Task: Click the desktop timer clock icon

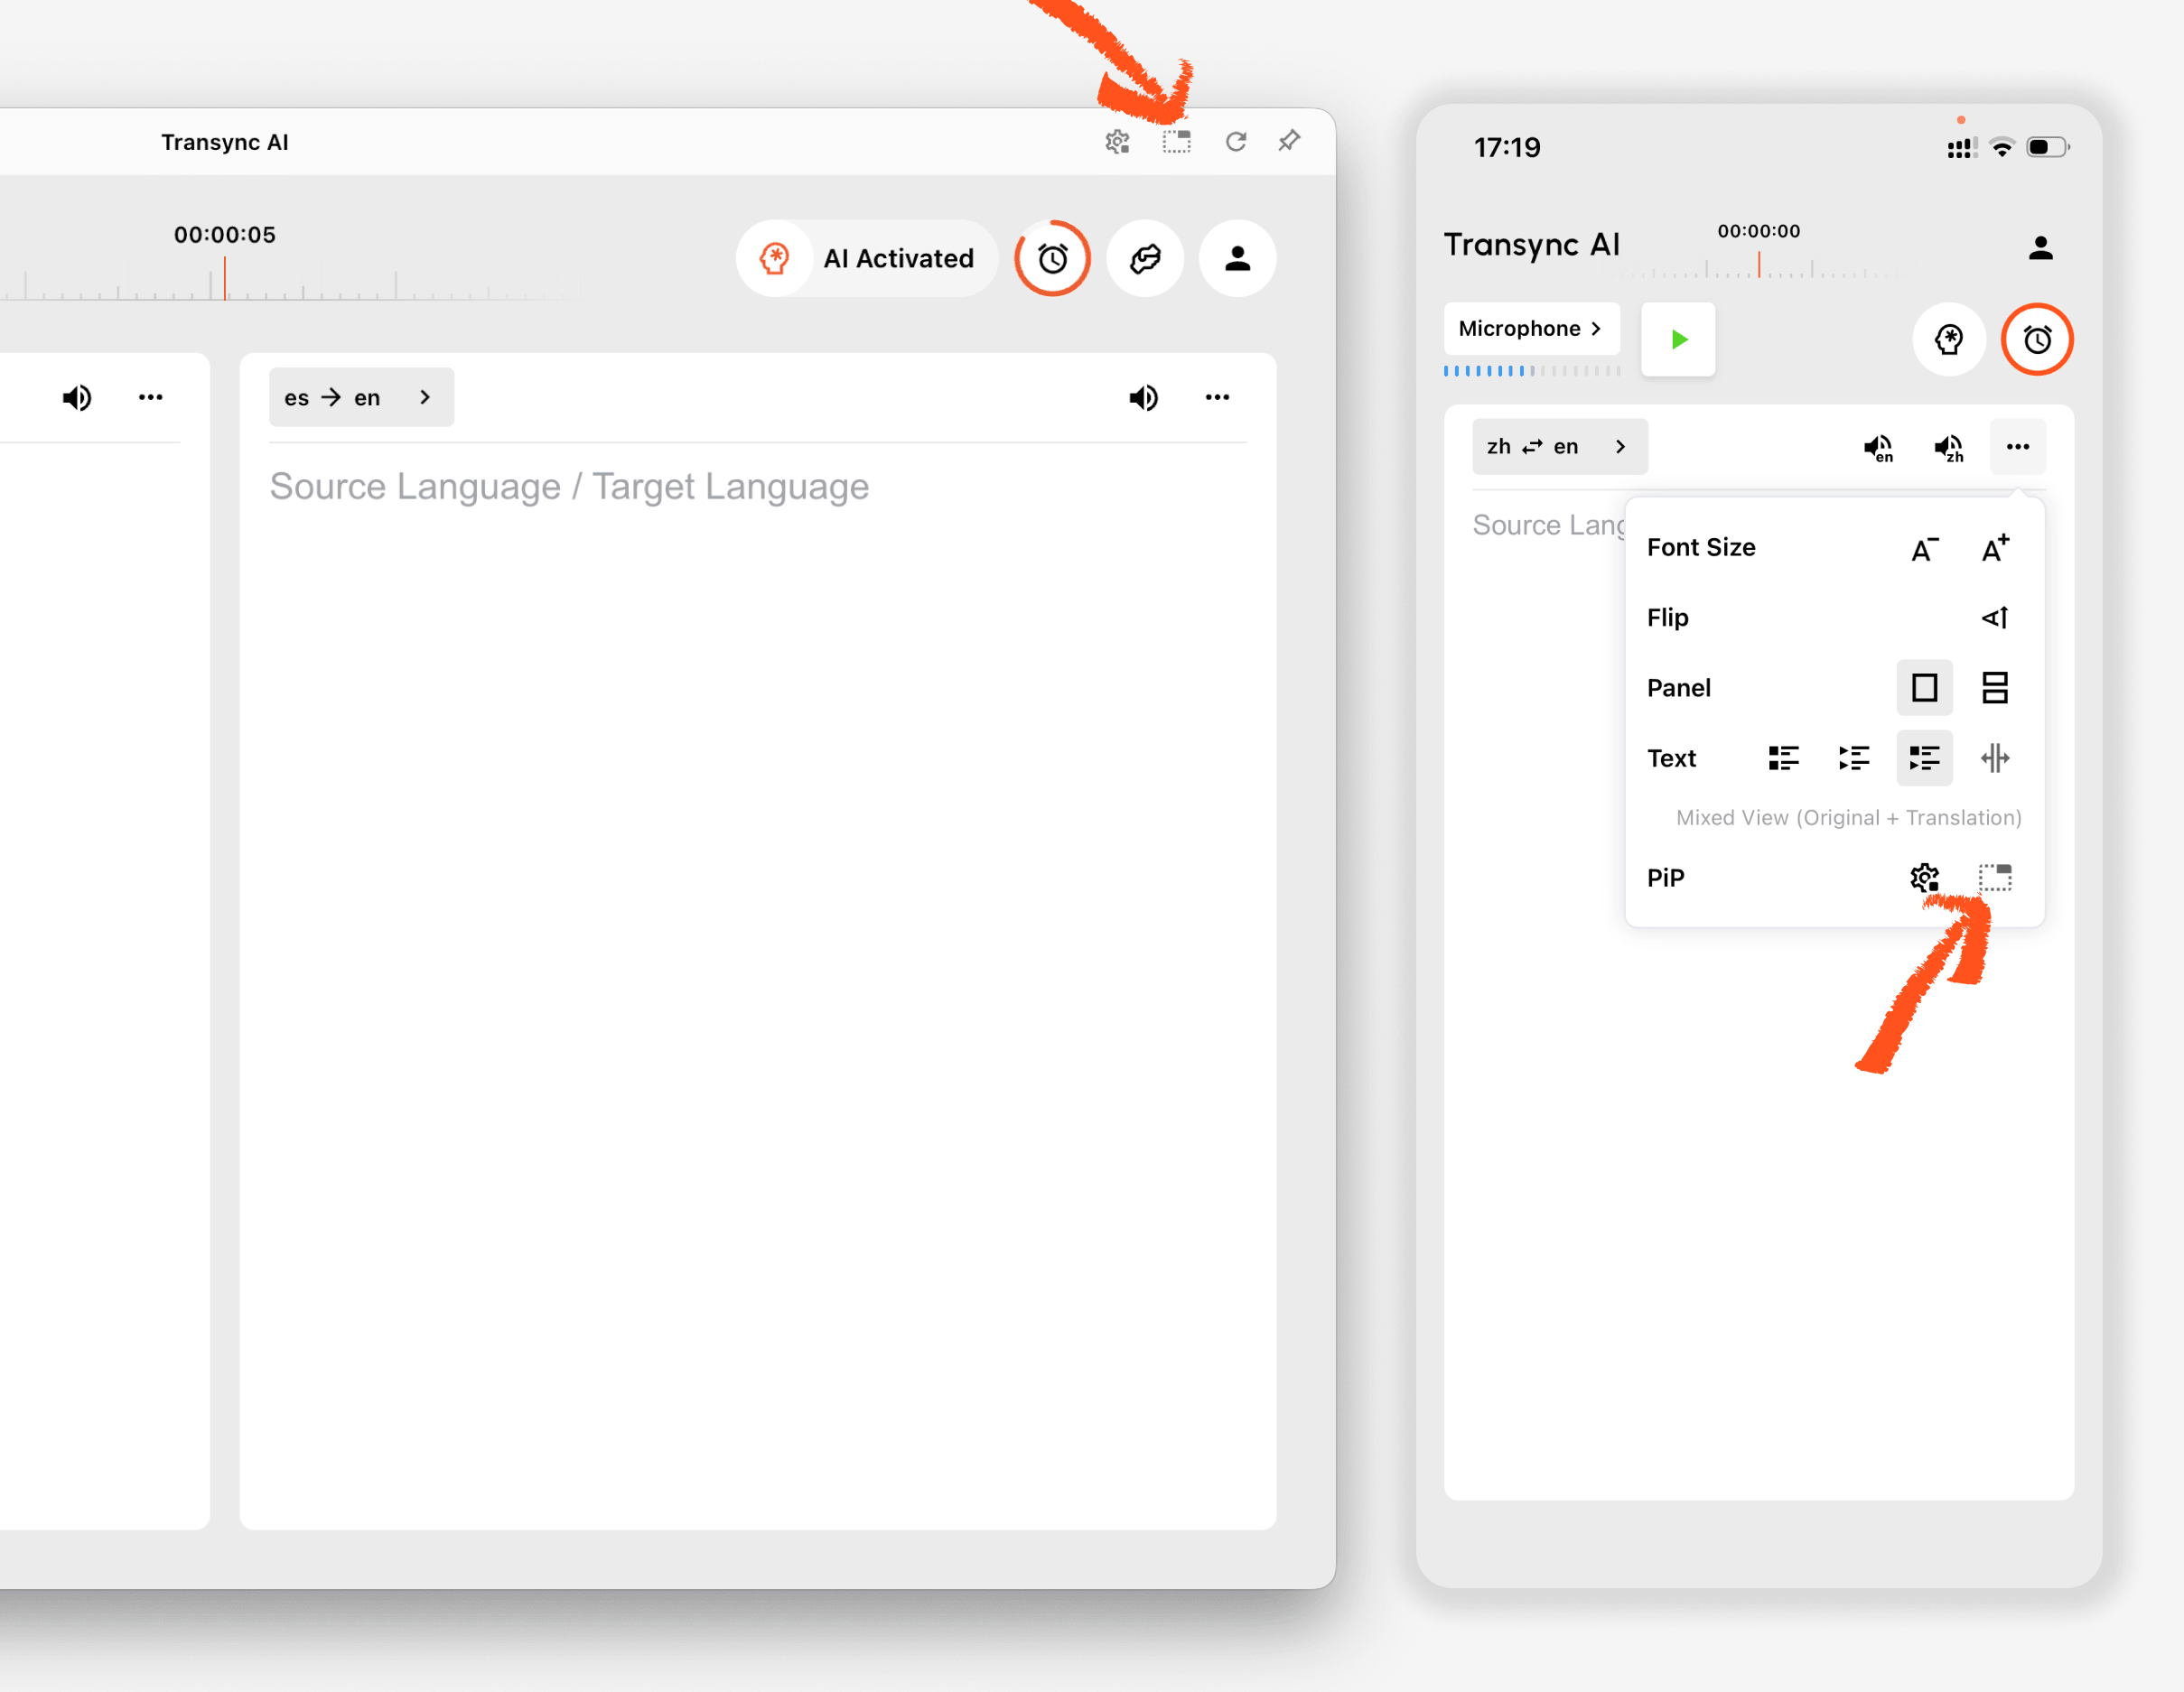Action: click(x=1053, y=259)
